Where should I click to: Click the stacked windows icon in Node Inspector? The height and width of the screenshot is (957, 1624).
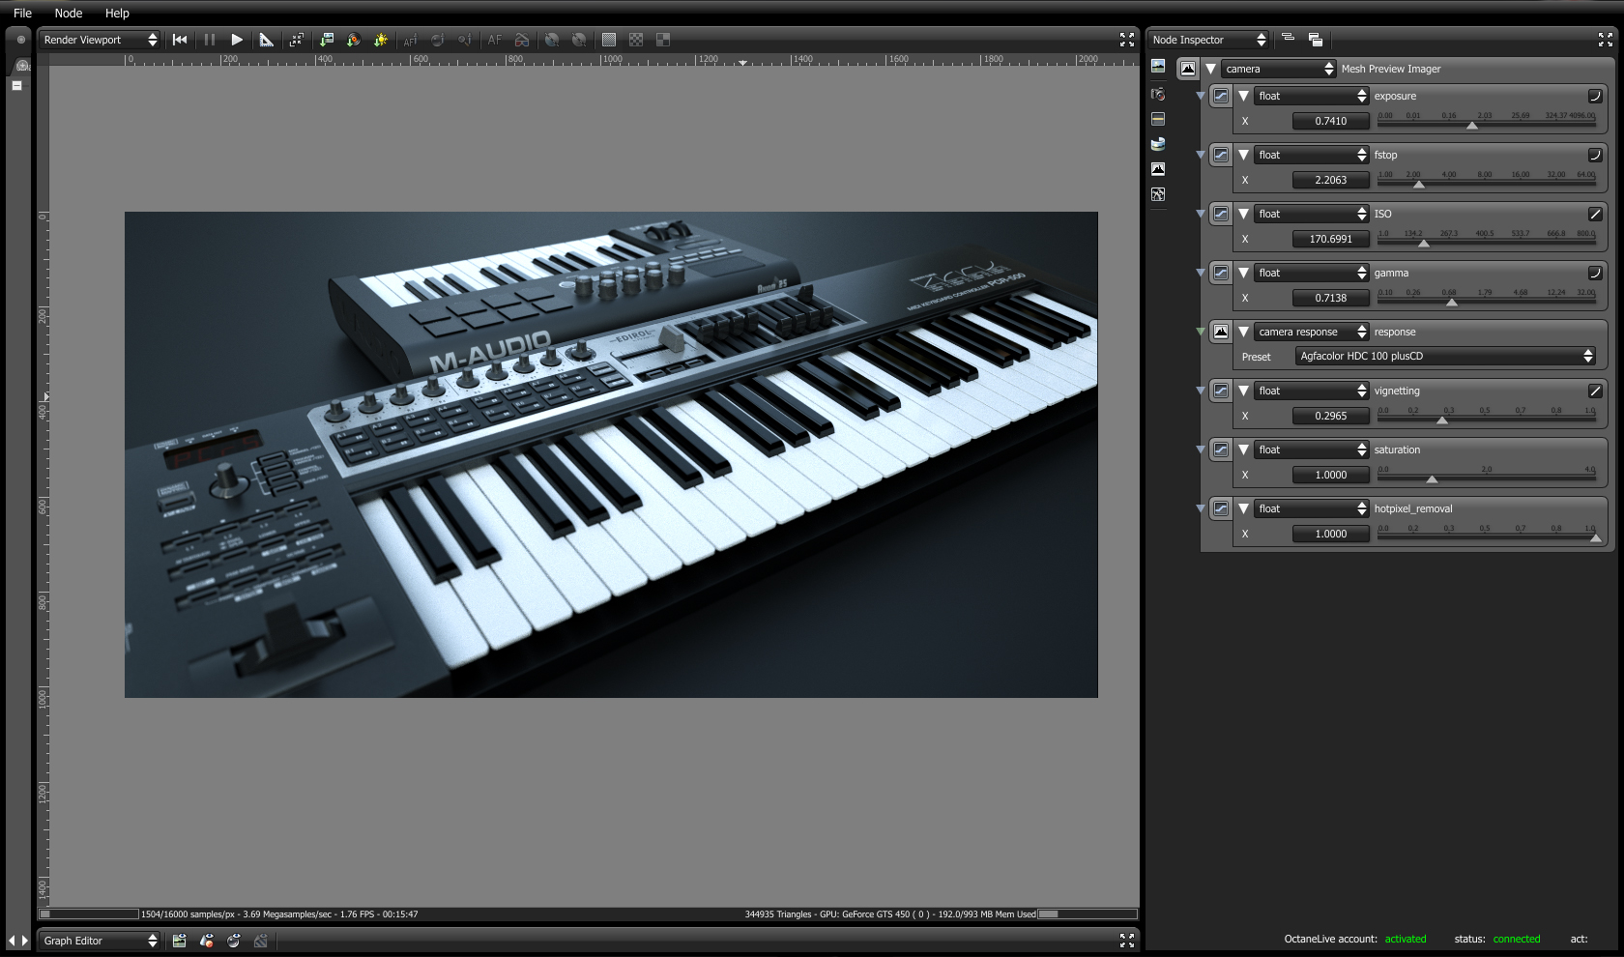(x=1316, y=40)
